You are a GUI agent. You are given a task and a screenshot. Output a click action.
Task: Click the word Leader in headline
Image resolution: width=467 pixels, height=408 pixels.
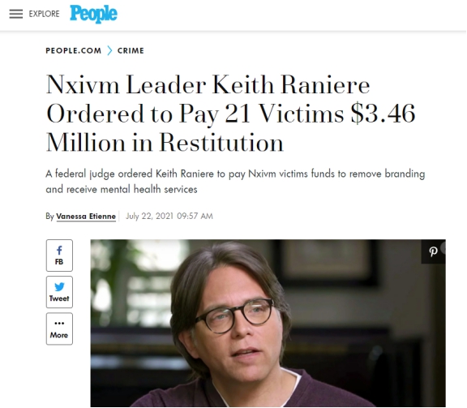[166, 85]
